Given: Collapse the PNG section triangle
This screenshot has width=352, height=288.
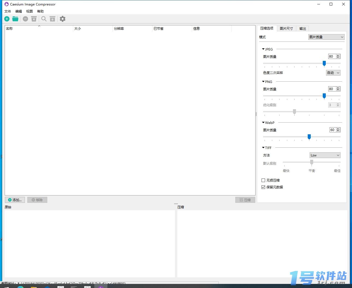Looking at the screenshot, I should [263, 82].
